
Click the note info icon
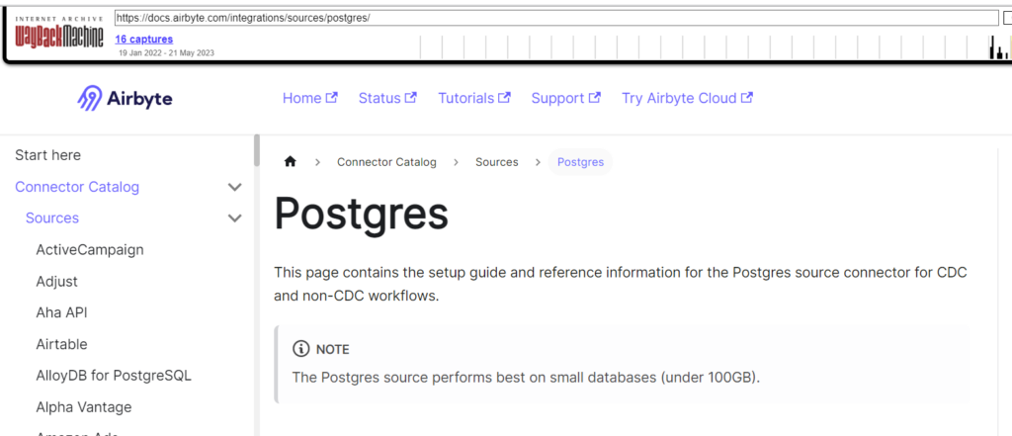(x=300, y=349)
